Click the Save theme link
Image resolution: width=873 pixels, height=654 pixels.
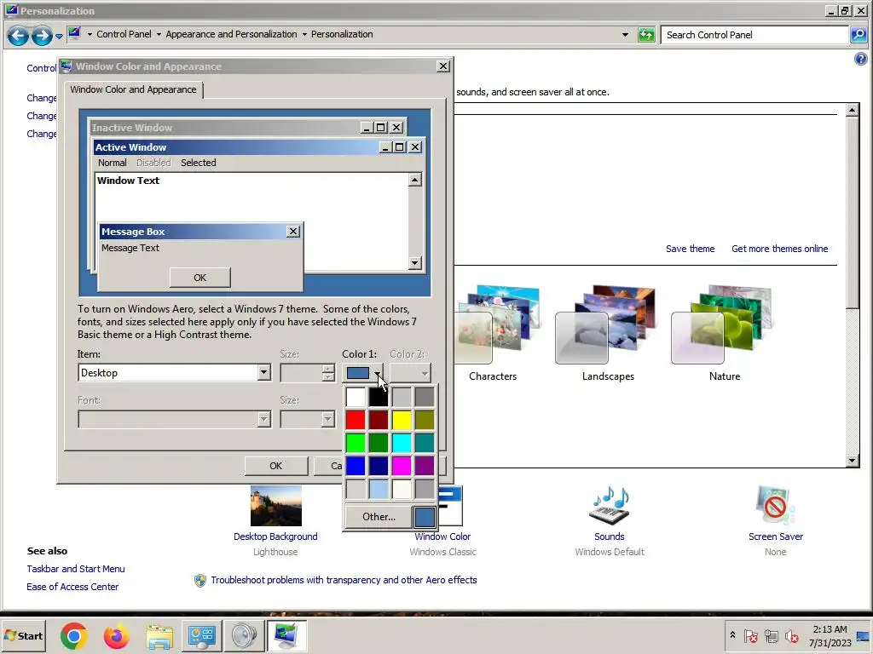(690, 249)
